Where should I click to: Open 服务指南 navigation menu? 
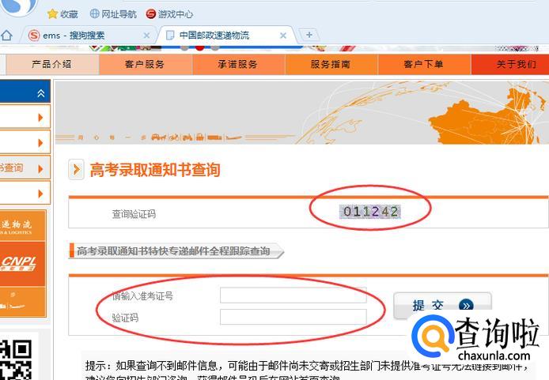(x=331, y=64)
